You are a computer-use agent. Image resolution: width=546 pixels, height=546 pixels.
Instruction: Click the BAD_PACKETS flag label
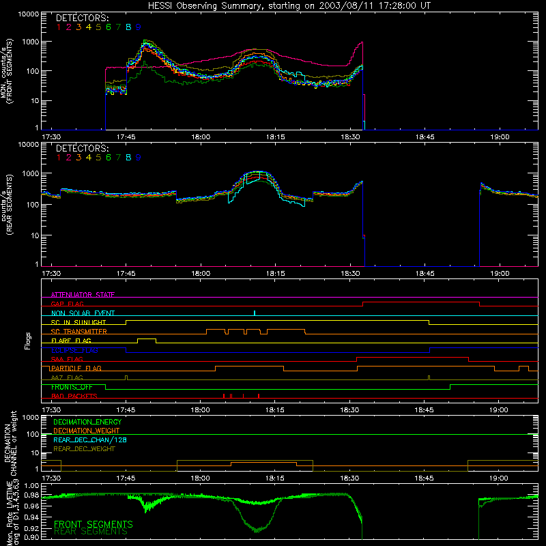(x=74, y=396)
